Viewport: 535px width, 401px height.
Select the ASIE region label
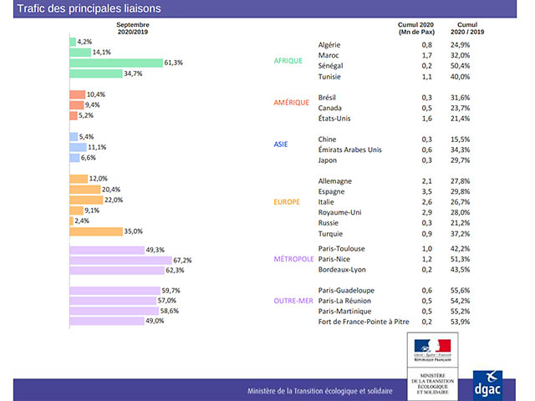click(x=281, y=145)
